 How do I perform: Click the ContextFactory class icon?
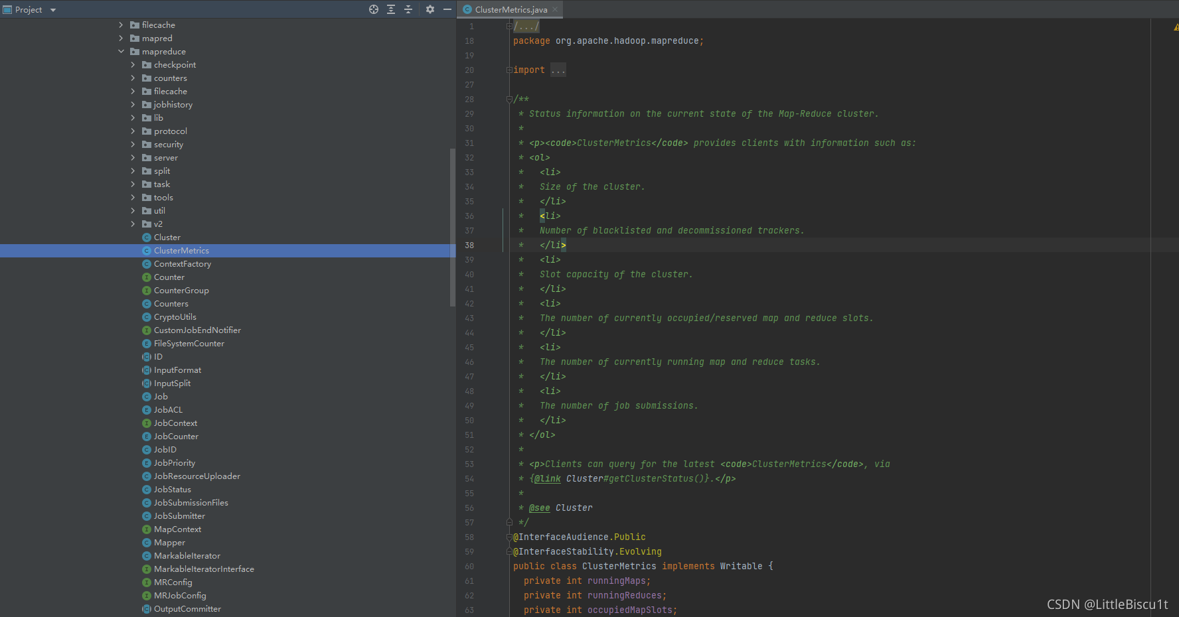pyautogui.click(x=147, y=263)
